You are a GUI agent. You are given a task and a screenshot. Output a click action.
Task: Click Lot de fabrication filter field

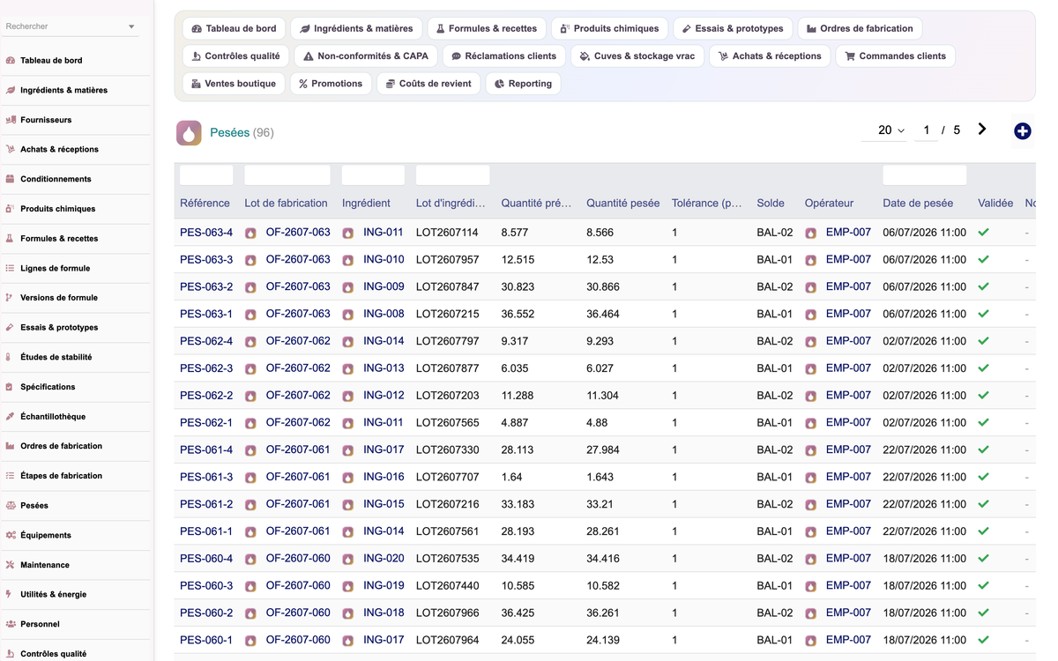coord(287,175)
